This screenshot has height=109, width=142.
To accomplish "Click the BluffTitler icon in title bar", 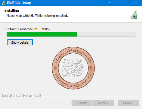I will click(x=3, y=3).
